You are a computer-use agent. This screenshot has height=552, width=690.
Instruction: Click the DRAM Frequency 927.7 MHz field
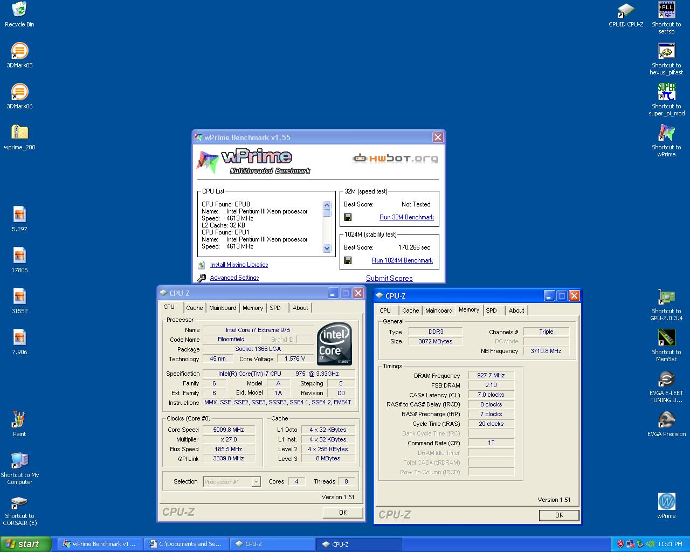pos(491,375)
